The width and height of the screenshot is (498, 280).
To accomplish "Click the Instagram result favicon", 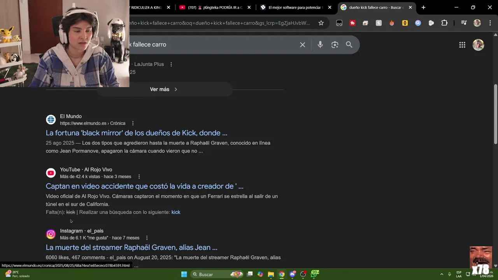I will click(x=51, y=234).
